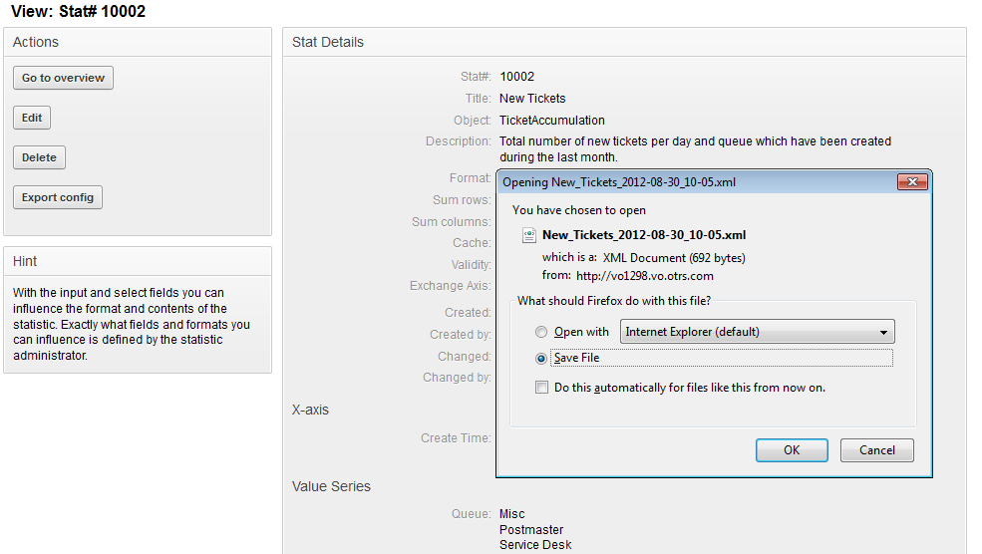Select the Postmaster queue entry
Image resolution: width=982 pixels, height=554 pixels.
[531, 530]
